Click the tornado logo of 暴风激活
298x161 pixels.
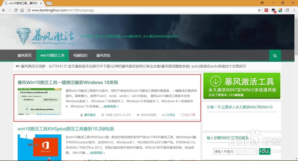click(24, 37)
